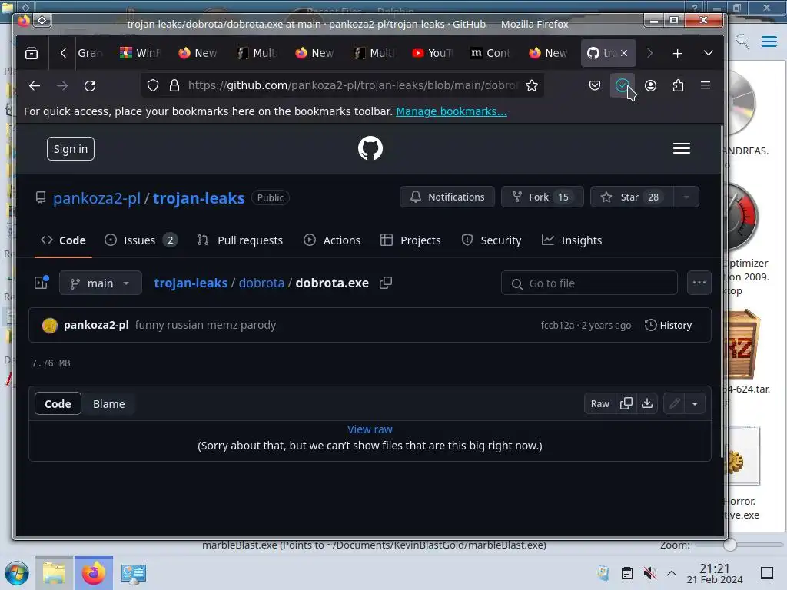Open Firefox account icon

coord(650,86)
